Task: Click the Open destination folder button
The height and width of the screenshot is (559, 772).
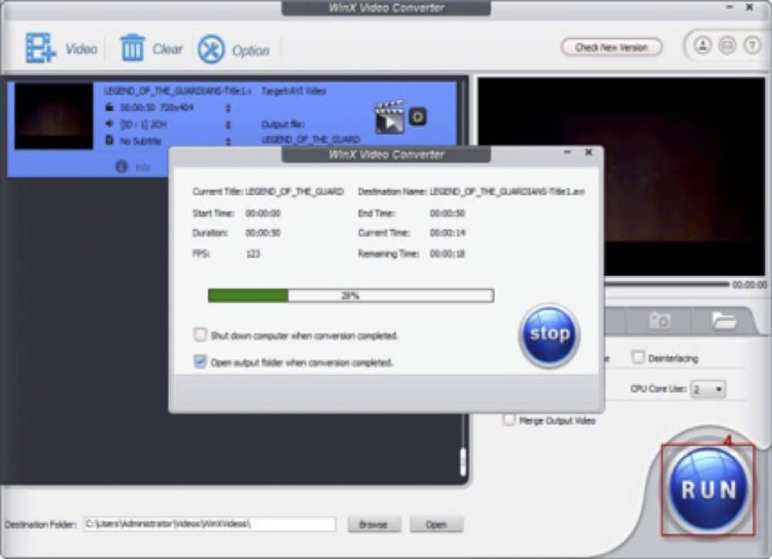Action: (436, 524)
